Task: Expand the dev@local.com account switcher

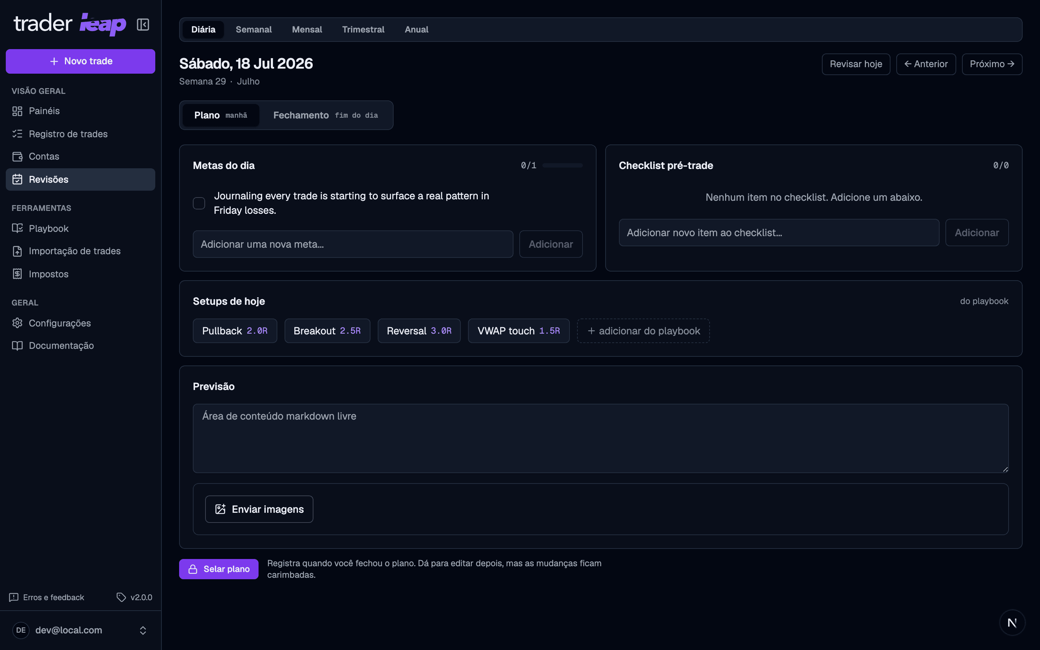Action: 81,630
